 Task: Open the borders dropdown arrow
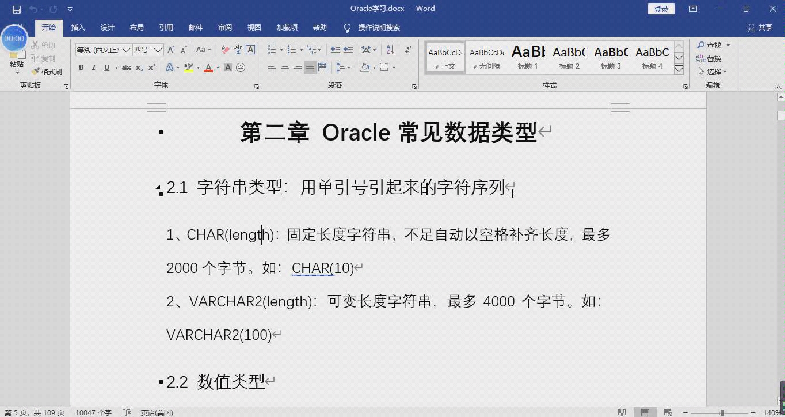tap(394, 67)
